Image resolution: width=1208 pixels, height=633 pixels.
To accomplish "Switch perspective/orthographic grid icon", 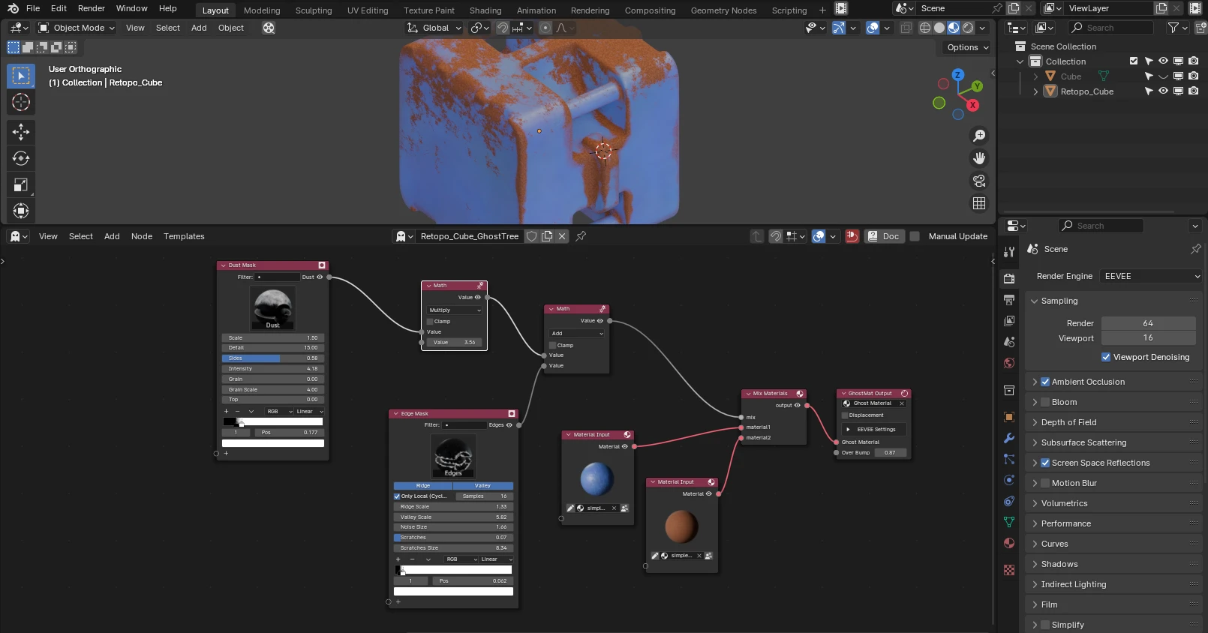I will coord(979,203).
